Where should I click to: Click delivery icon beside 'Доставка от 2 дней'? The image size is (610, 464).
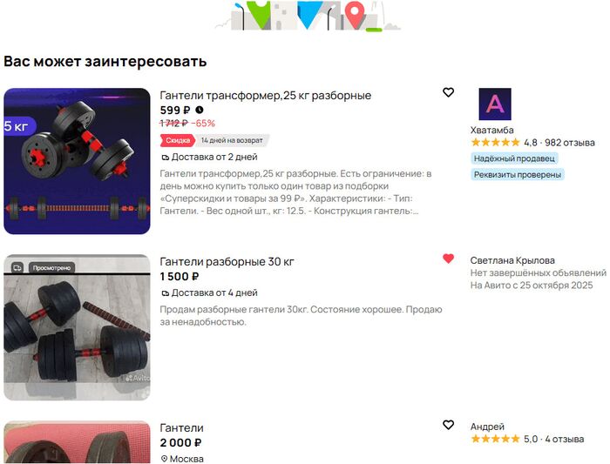[x=166, y=158]
